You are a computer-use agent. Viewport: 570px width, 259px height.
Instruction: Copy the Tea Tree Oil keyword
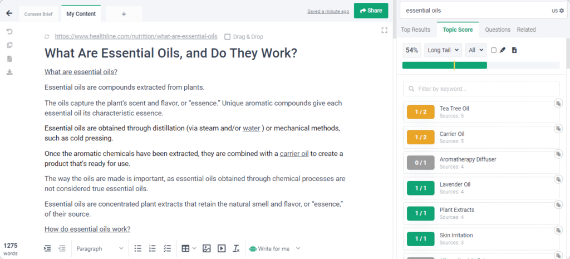coord(558,104)
